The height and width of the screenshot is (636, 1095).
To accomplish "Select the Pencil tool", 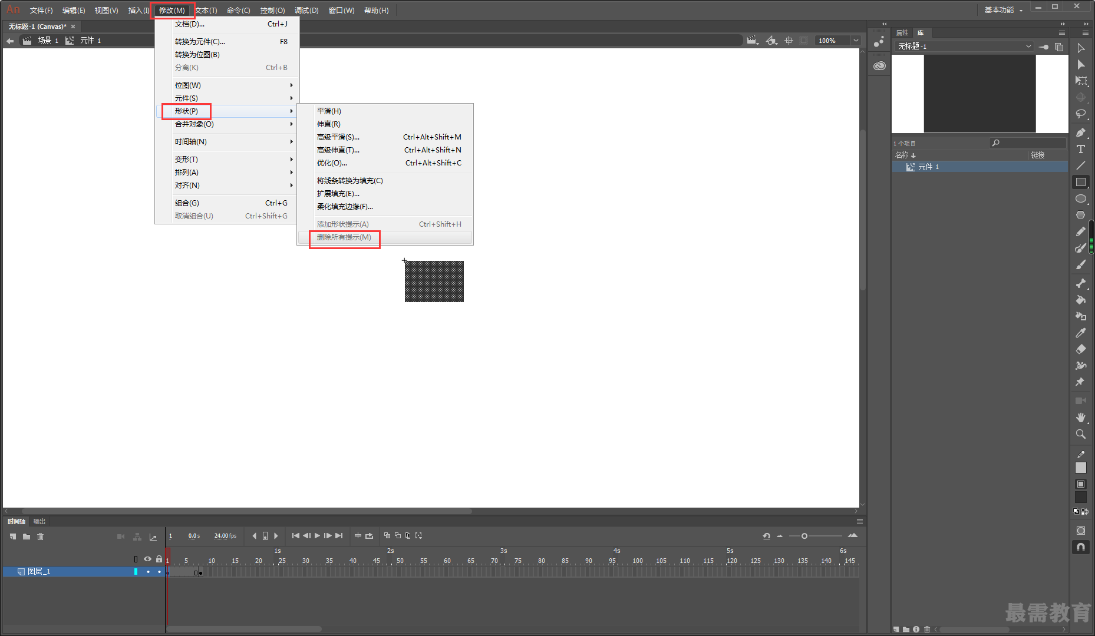I will (x=1081, y=231).
